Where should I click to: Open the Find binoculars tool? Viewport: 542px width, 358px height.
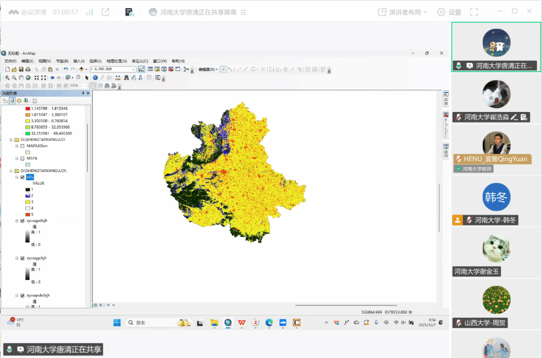[x=126, y=78]
